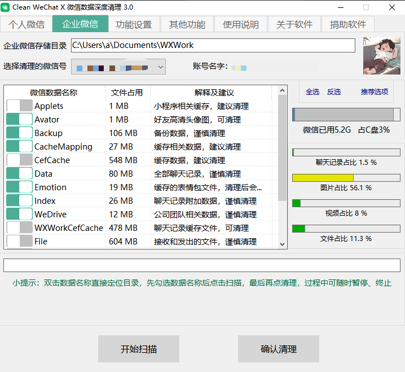Image resolution: width=405 pixels, height=372 pixels.
Task: Disable the Backup toggle
Action: [x=19, y=133]
